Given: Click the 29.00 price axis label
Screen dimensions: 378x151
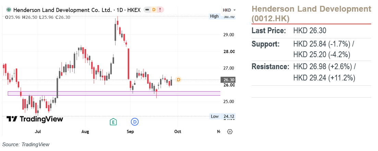Looking at the screenshot, I should [x=229, y=35].
